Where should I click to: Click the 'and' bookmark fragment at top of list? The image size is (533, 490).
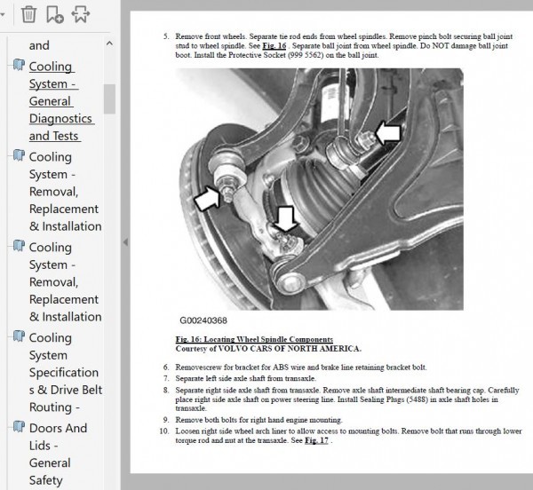click(x=39, y=45)
